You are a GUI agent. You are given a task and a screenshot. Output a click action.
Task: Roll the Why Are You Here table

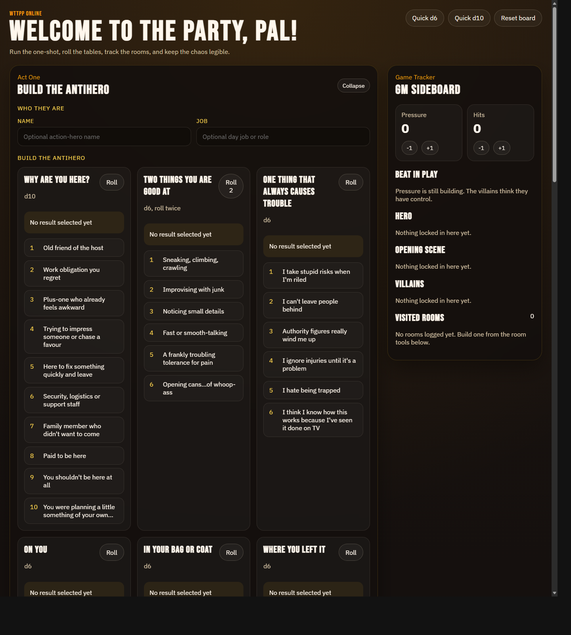pyautogui.click(x=111, y=182)
